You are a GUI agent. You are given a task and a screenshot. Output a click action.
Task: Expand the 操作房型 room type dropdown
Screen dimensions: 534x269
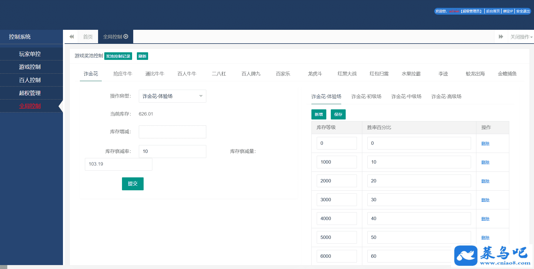coord(172,96)
